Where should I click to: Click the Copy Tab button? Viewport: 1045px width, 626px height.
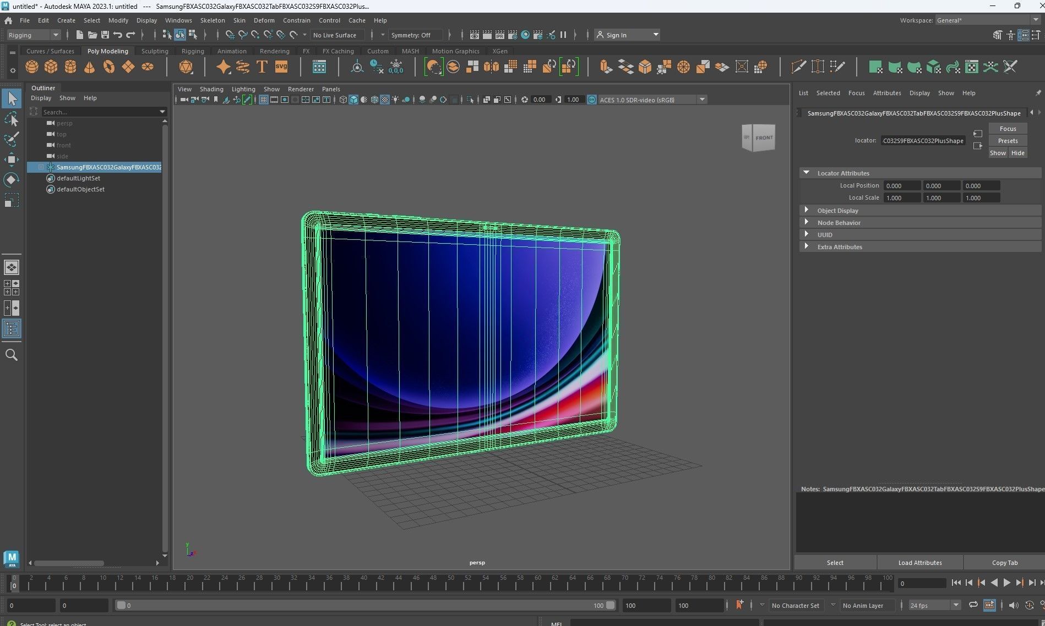(x=1004, y=563)
